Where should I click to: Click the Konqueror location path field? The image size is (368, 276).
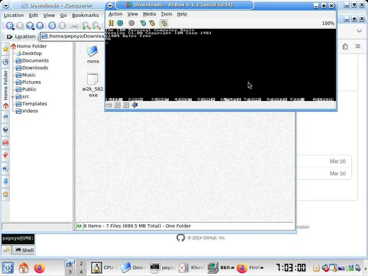tap(73, 36)
